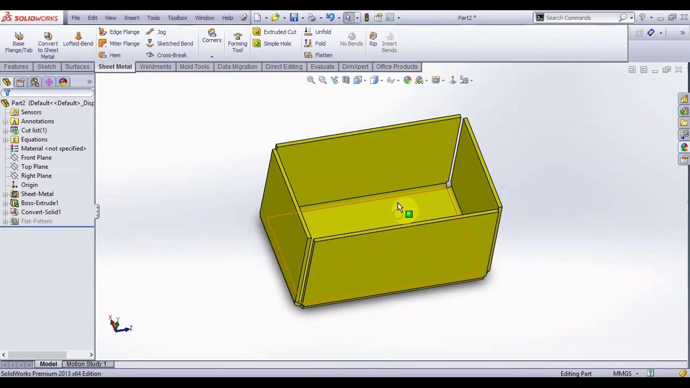Image resolution: width=690 pixels, height=388 pixels.
Task: Select the Base Flange/Tab tool
Action: [x=19, y=43]
